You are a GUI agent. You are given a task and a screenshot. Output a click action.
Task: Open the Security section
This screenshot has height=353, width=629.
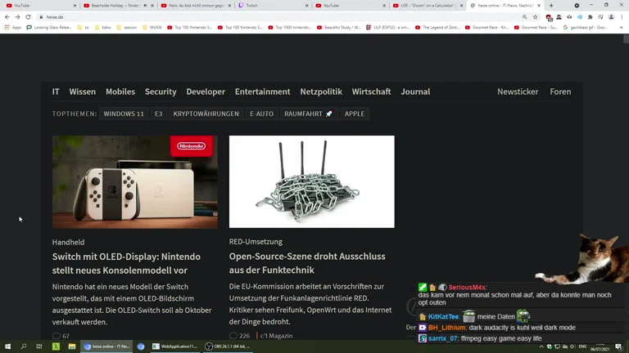[x=161, y=92]
